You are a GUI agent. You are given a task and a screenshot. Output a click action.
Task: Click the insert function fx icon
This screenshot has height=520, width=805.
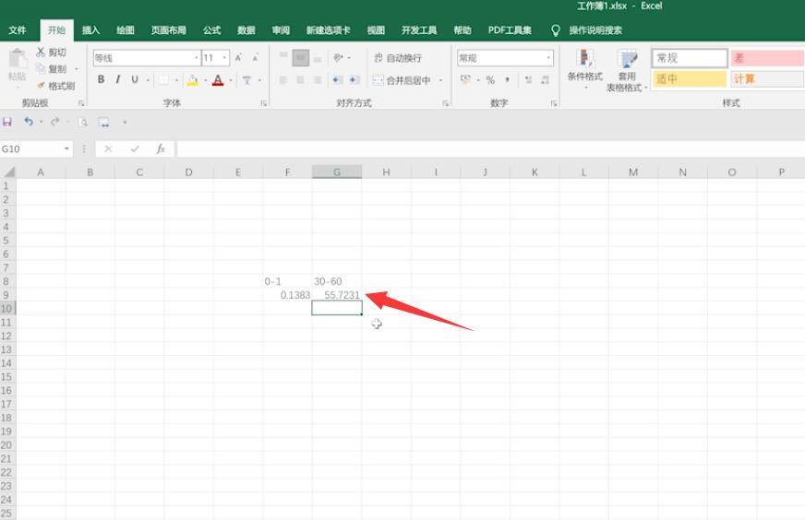[x=161, y=148]
